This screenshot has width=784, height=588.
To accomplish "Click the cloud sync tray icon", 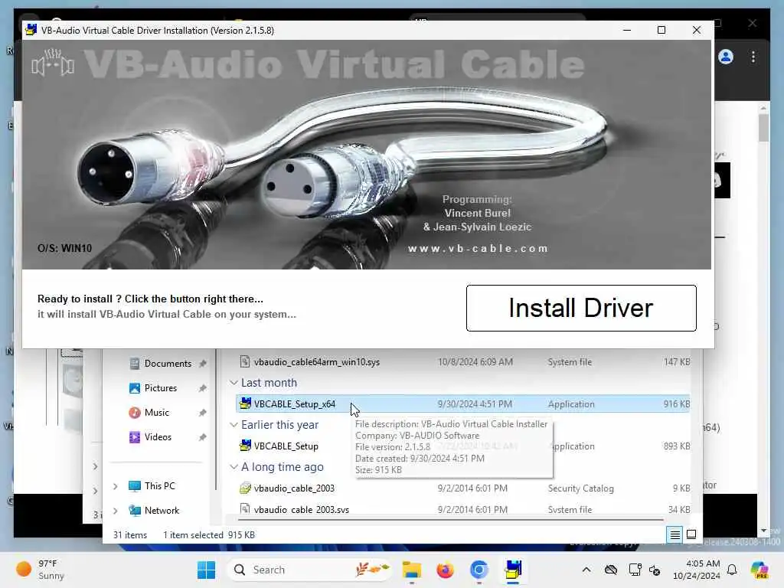I will coord(611,570).
